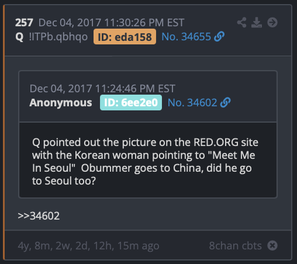
Task: Open the No. 34602 quoted post link
Action: (192, 103)
